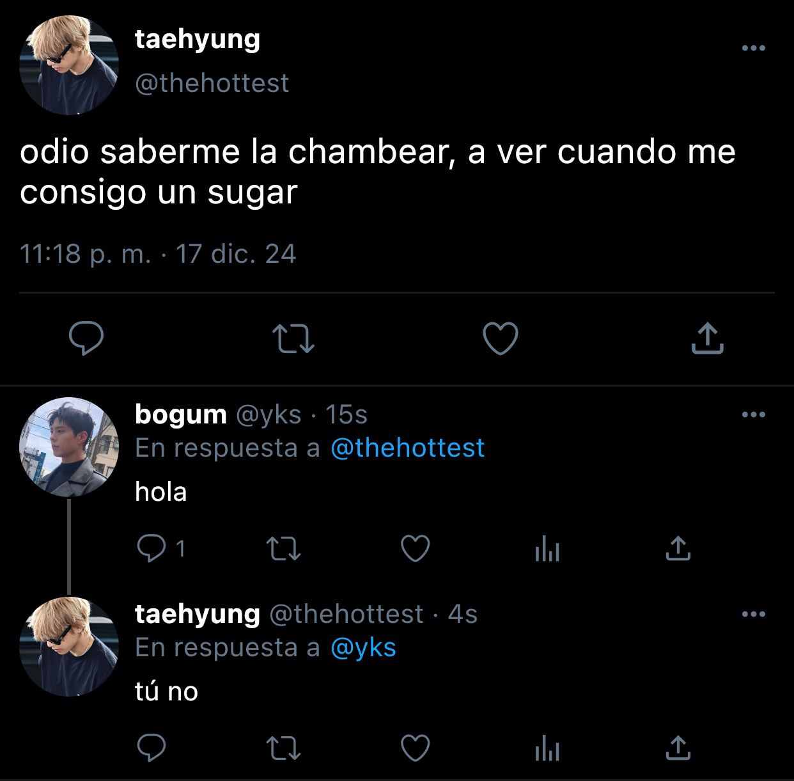Open more options on bogum's reply
This screenshot has height=781, width=794.
754,414
